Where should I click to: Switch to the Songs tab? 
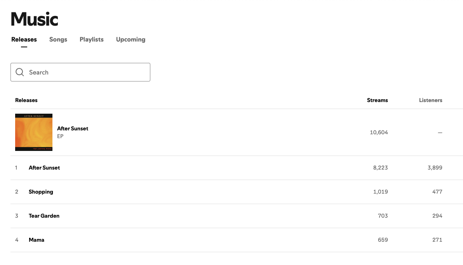[x=58, y=40]
